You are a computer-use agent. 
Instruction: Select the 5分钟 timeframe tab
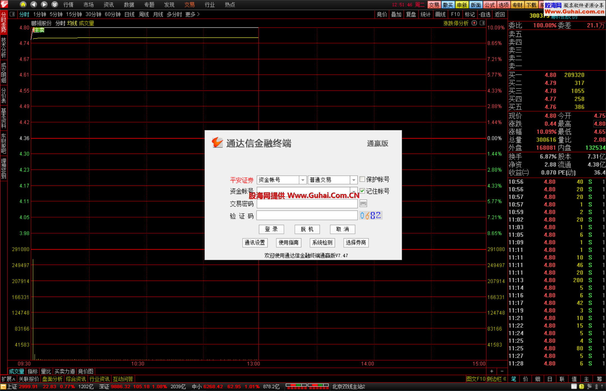(x=56, y=14)
